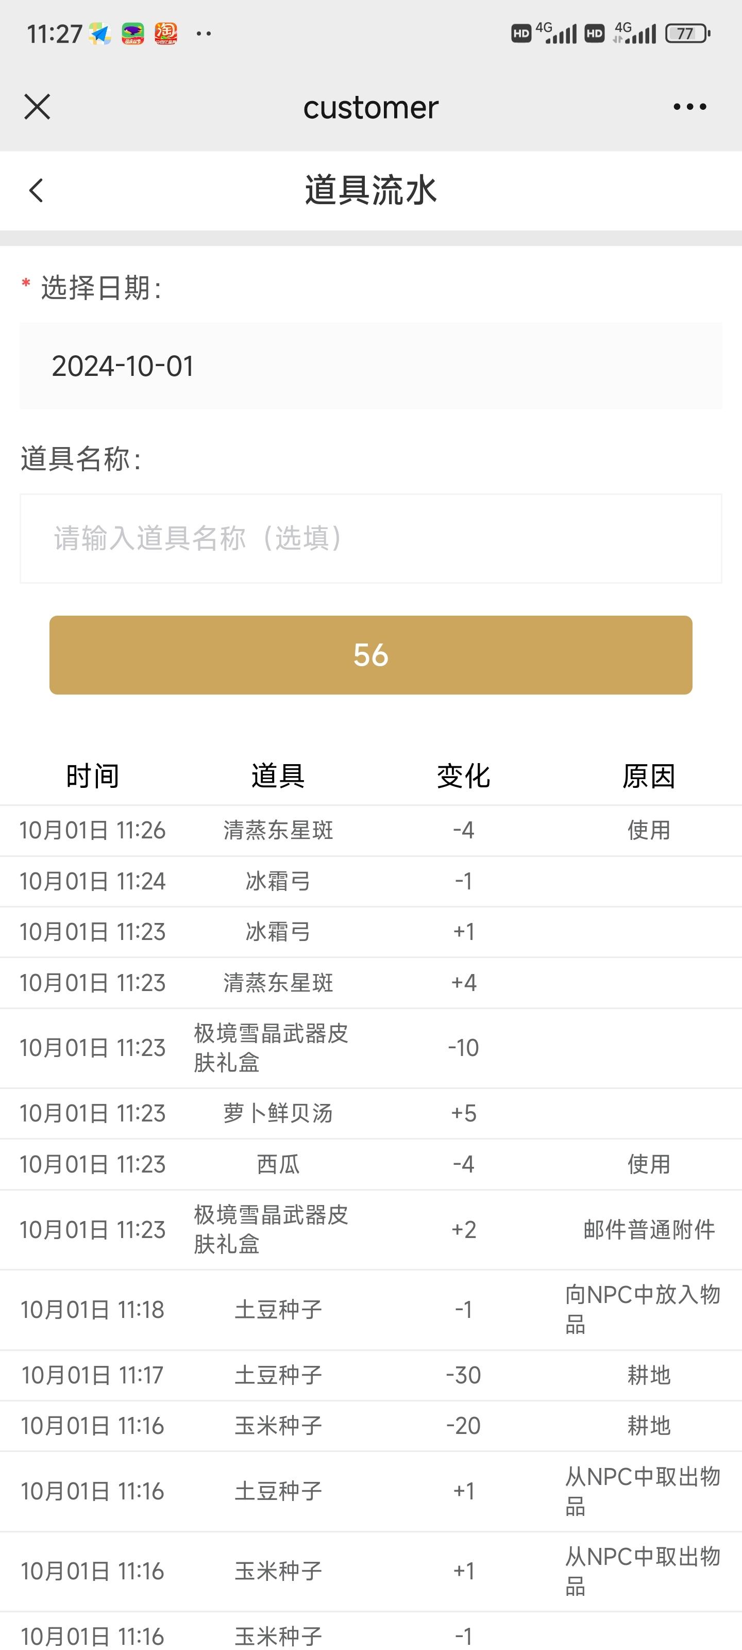The image size is (742, 1650).
Task: Tap the battery indicator showing 77
Action: 687,34
